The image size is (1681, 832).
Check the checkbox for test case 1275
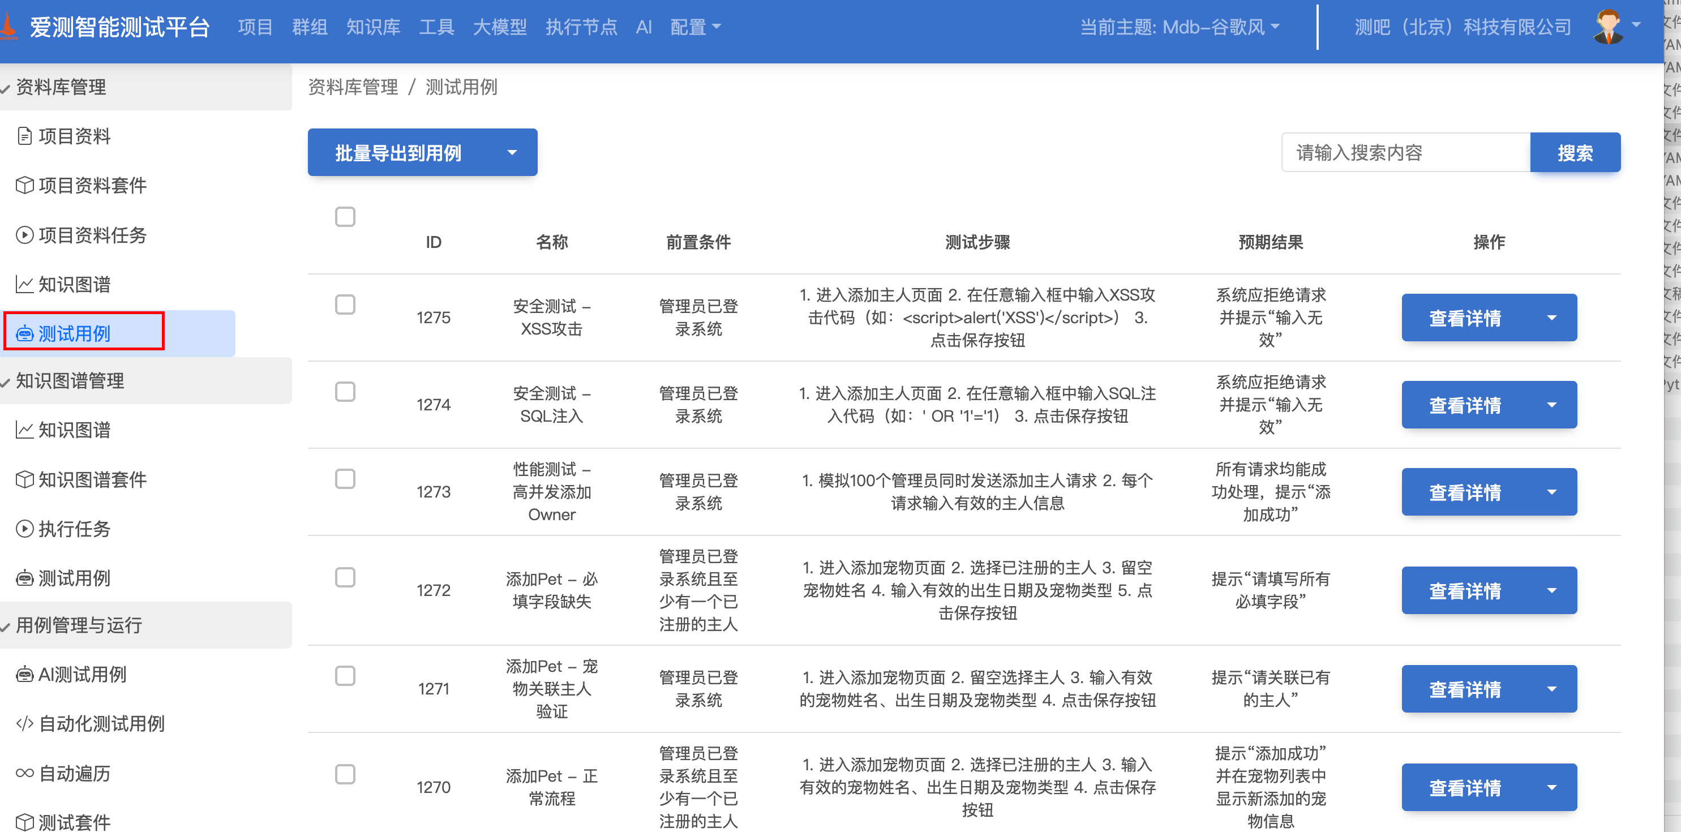pyautogui.click(x=345, y=305)
